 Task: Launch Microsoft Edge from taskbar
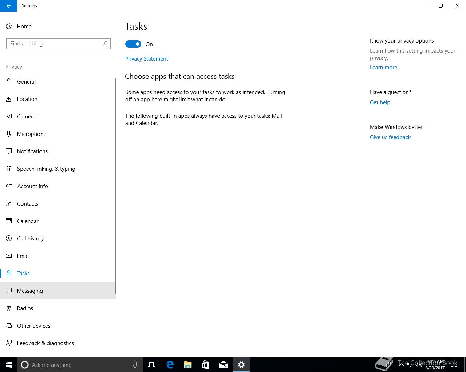click(170, 365)
